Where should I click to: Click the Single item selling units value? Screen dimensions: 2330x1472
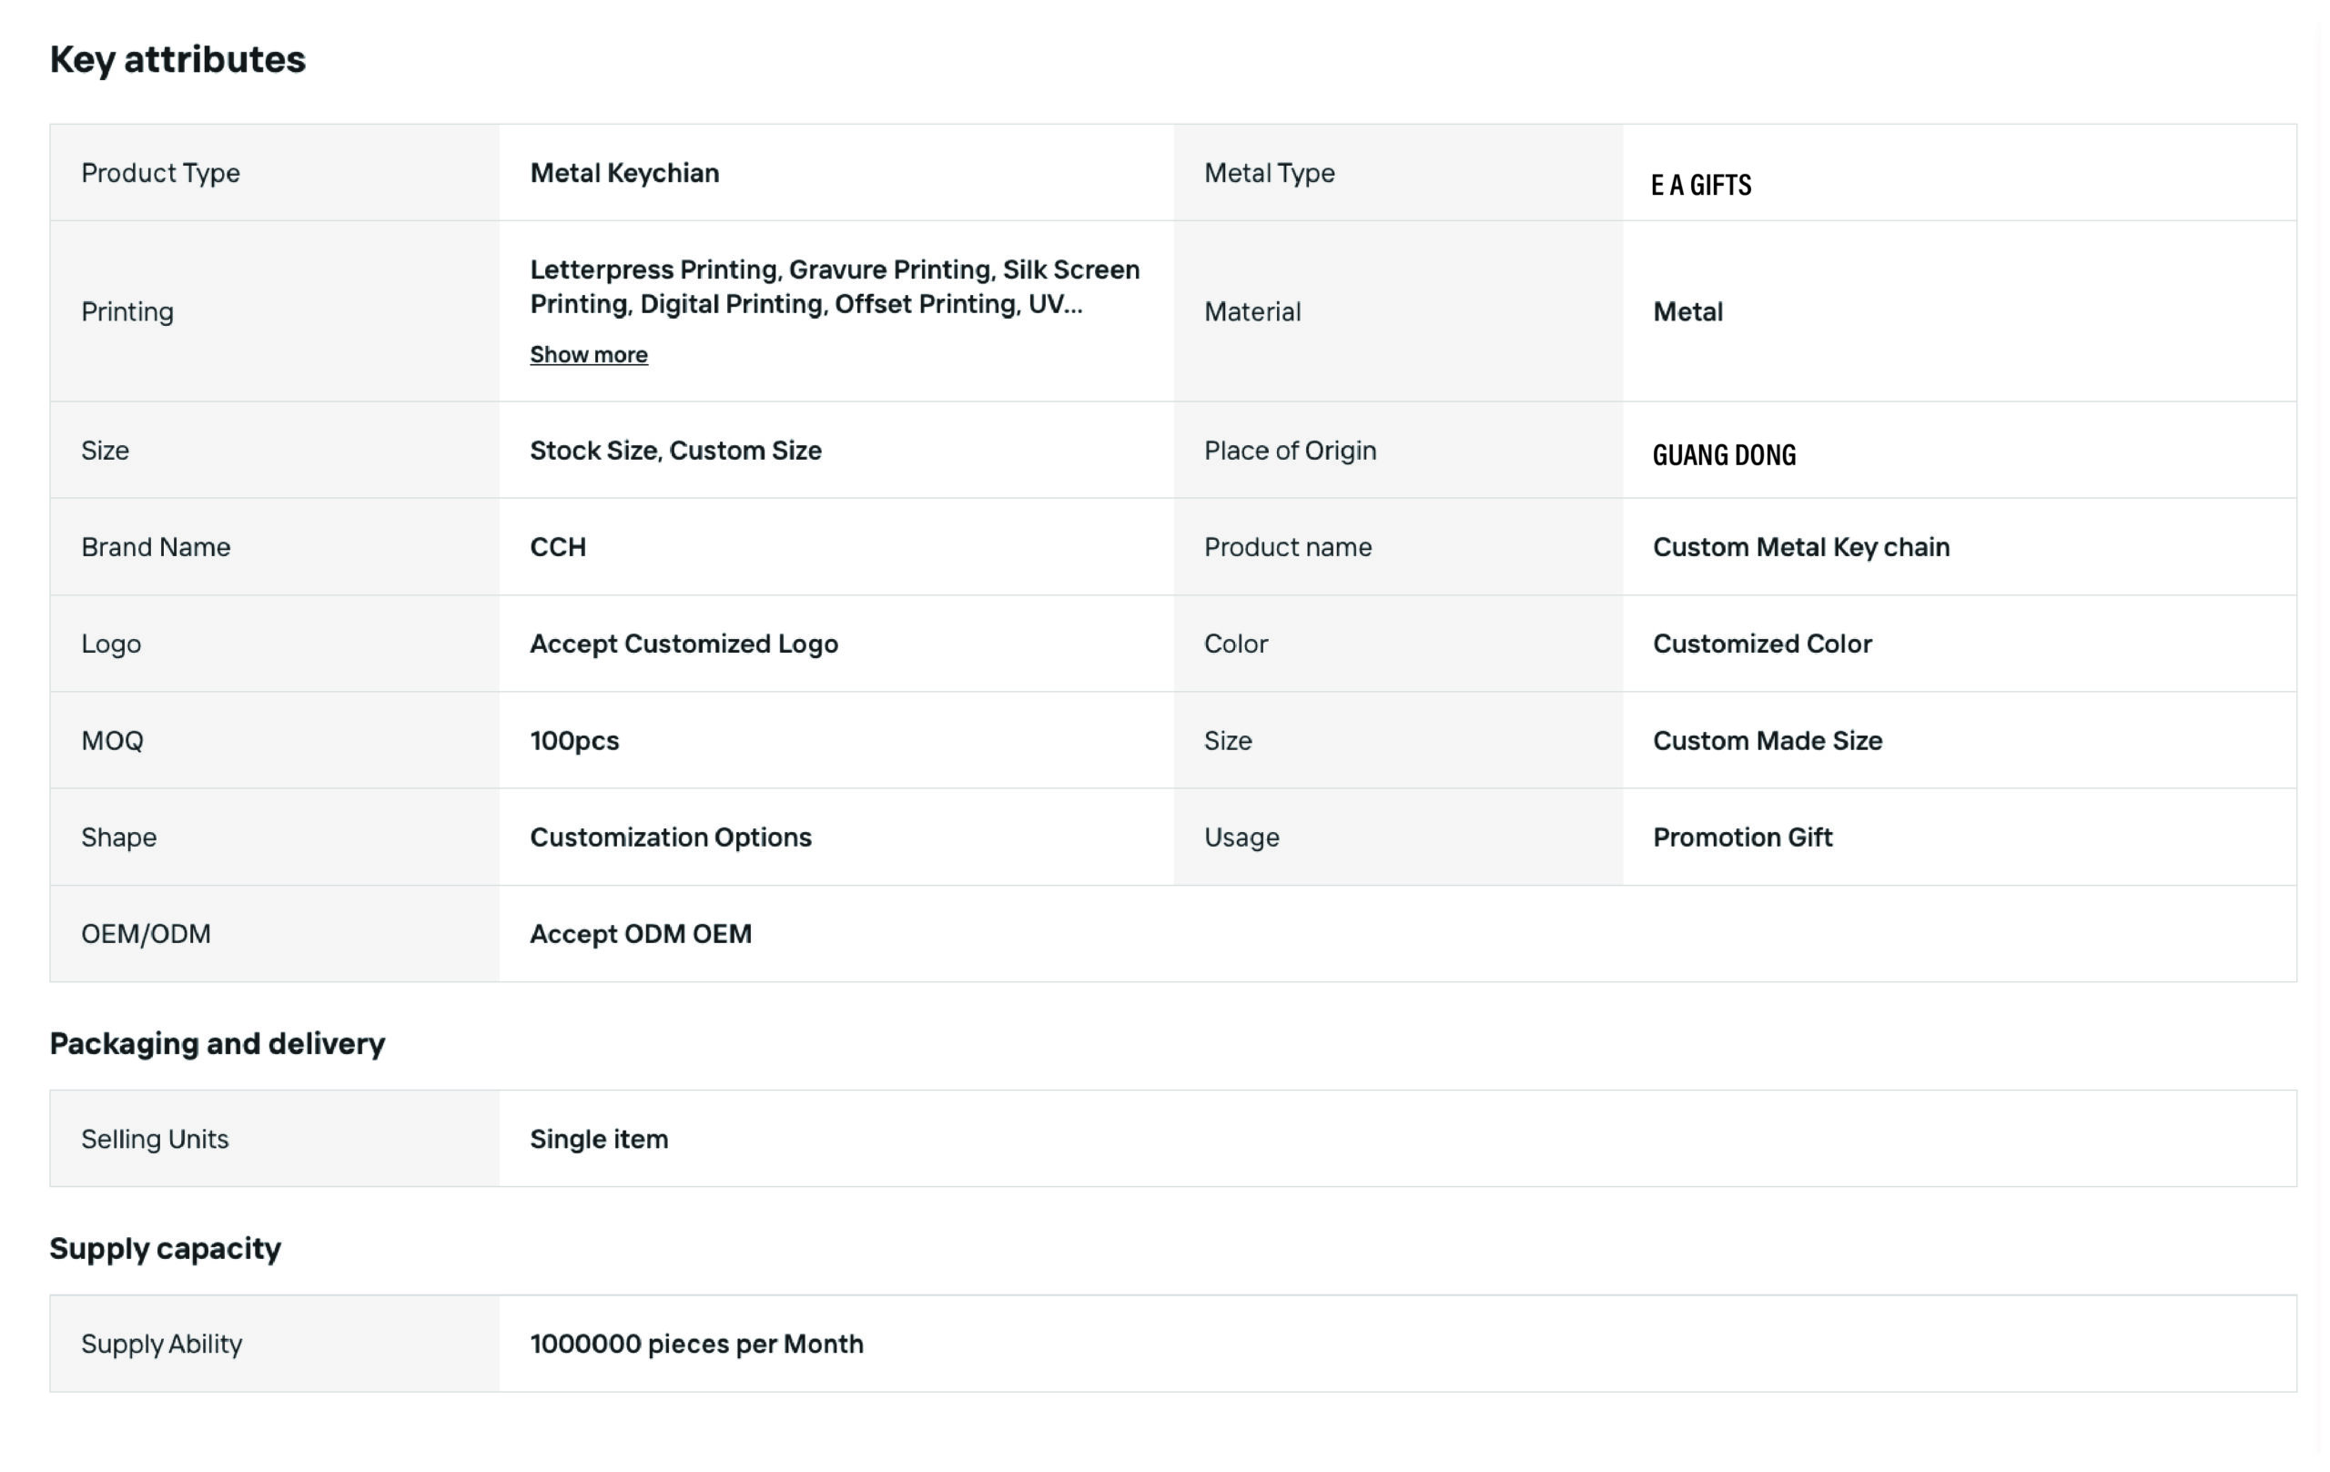click(x=599, y=1139)
